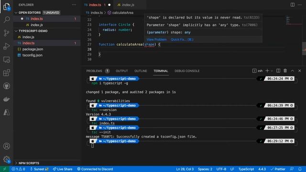306x172 pixels.
Task: Open the Run and Debug view
Action: 7,46
